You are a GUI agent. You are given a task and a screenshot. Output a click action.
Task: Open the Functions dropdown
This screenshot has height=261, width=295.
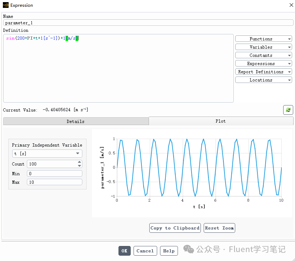pos(263,39)
